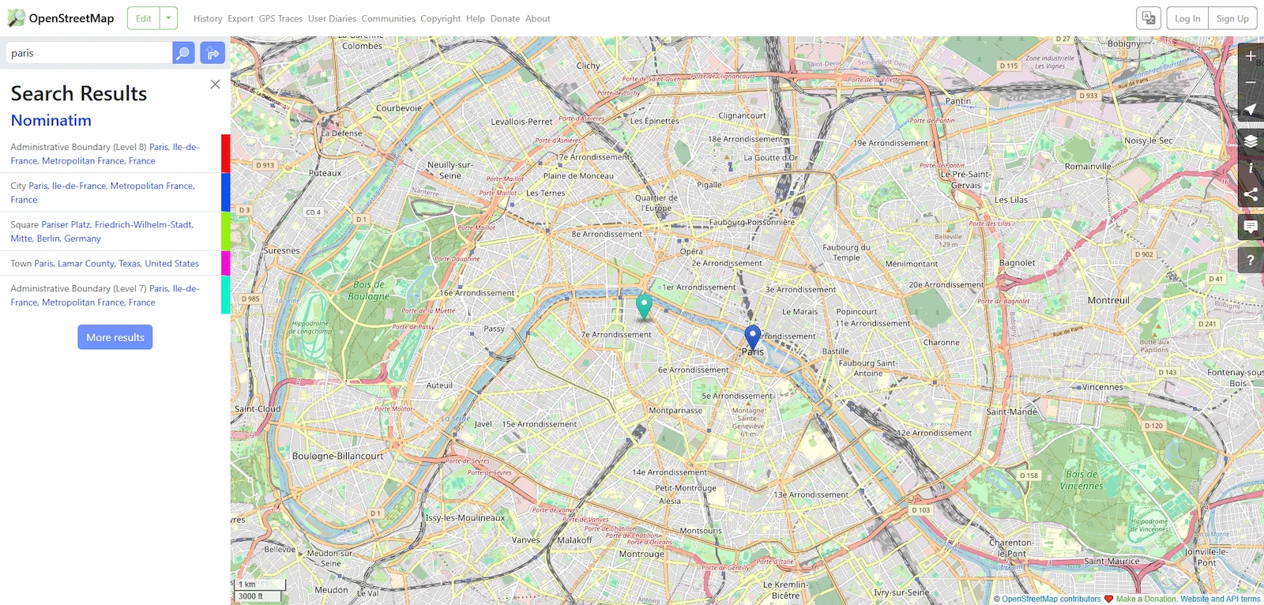This screenshot has height=605, width=1264.
Task: Click the red result color bar
Action: (226, 153)
